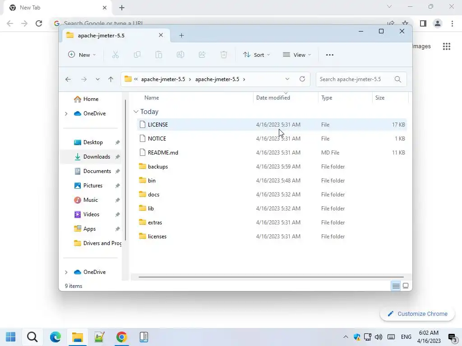Go to Desktop in navigation pane
The height and width of the screenshot is (346, 462).
click(x=93, y=142)
